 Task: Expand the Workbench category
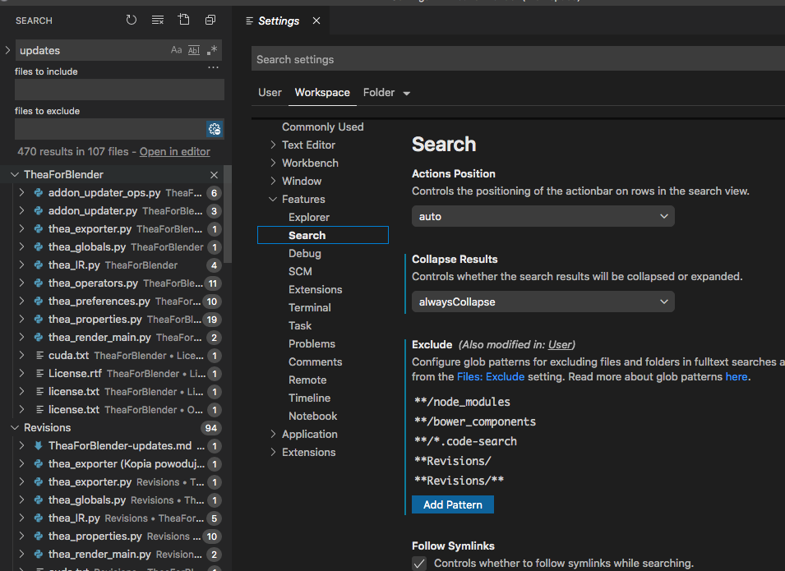tap(274, 163)
